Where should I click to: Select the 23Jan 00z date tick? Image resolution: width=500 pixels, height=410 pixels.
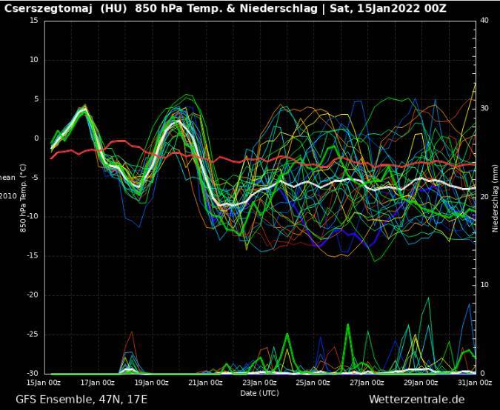(259, 383)
